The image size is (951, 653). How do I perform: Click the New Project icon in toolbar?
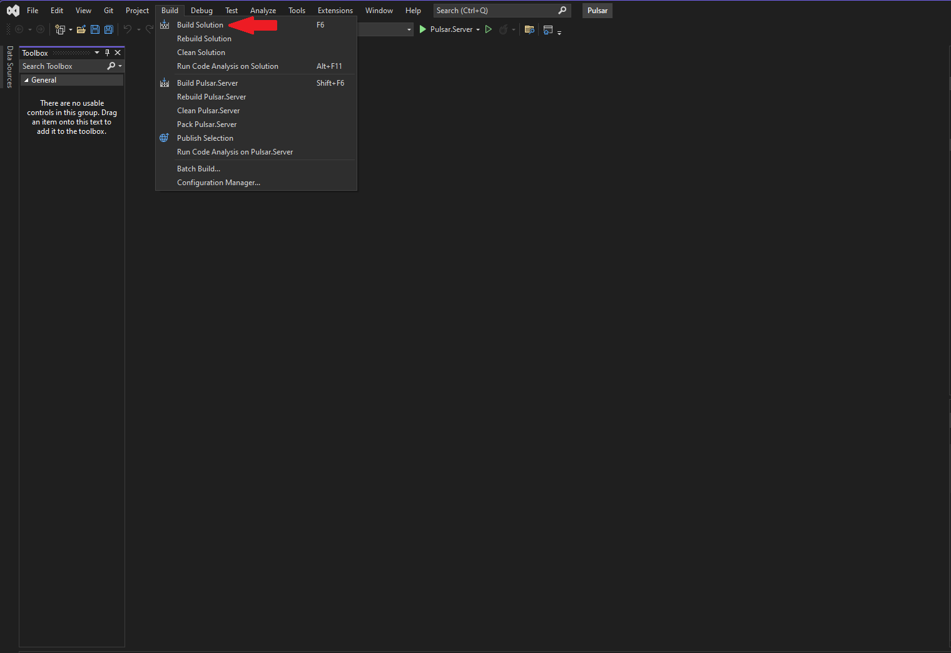60,29
